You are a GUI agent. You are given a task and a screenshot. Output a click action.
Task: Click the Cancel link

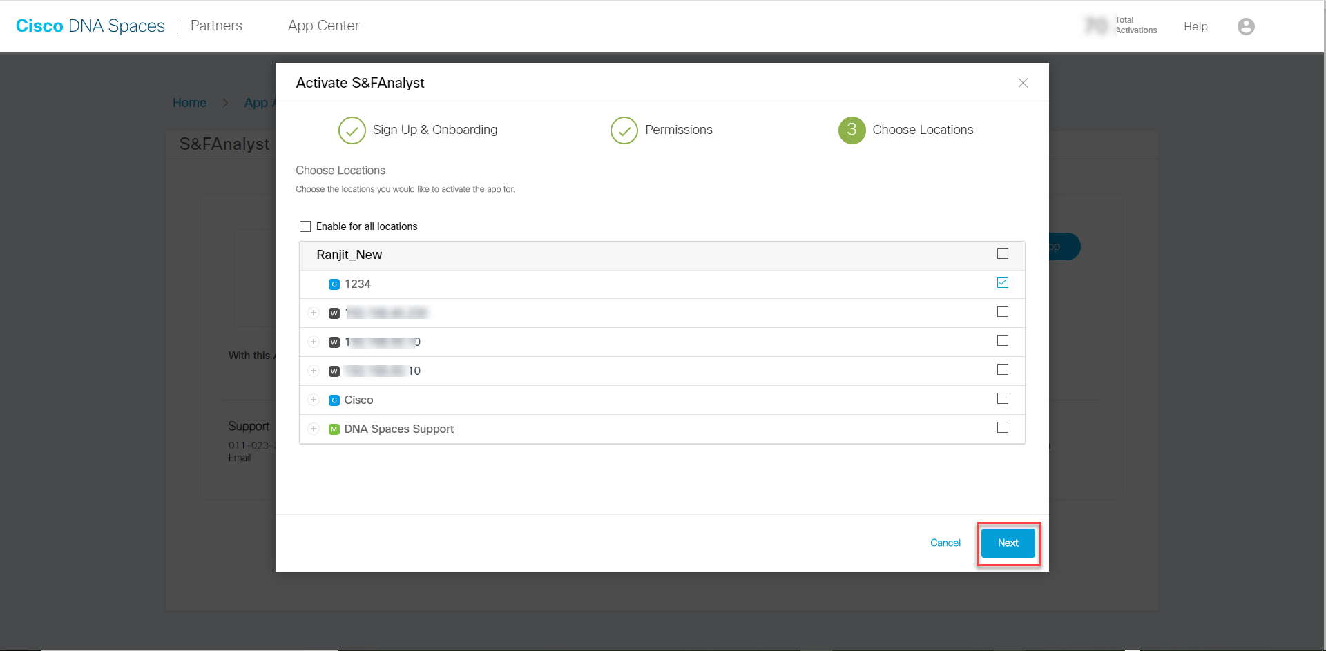click(x=945, y=543)
